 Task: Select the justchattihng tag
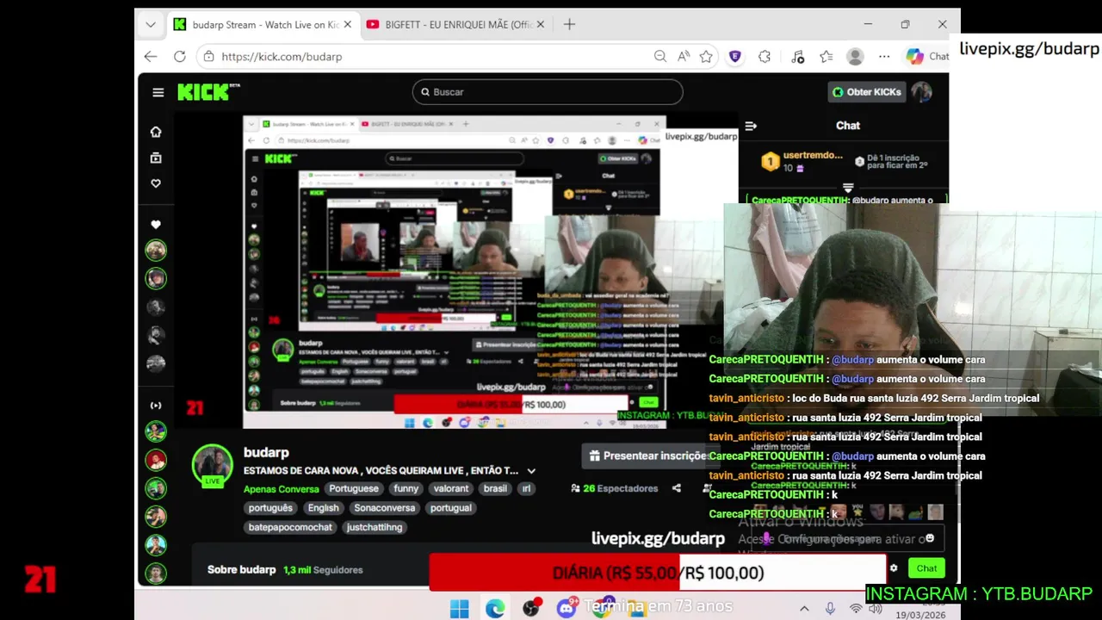tap(375, 527)
